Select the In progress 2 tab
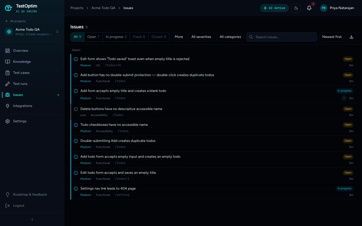 coord(116,37)
